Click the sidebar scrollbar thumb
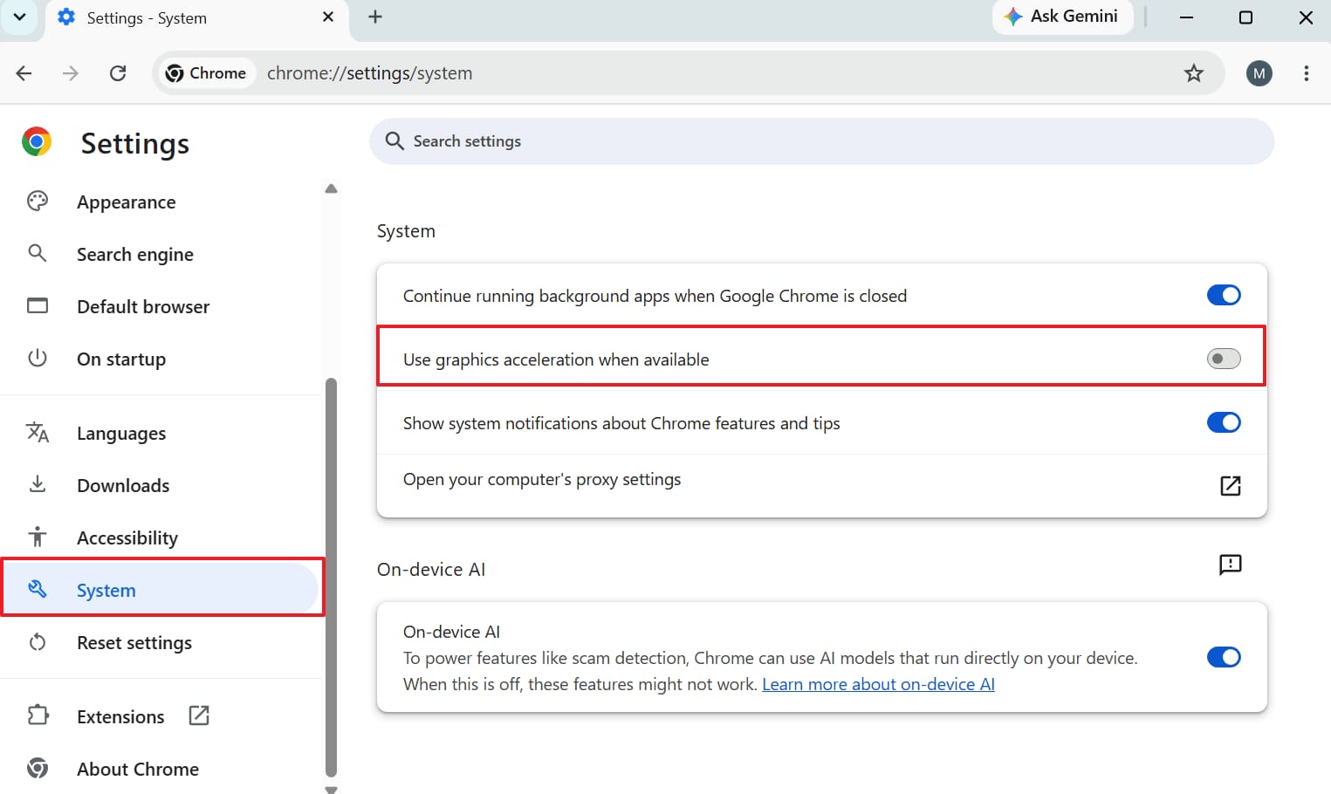Image resolution: width=1331 pixels, height=794 pixels. point(331,577)
